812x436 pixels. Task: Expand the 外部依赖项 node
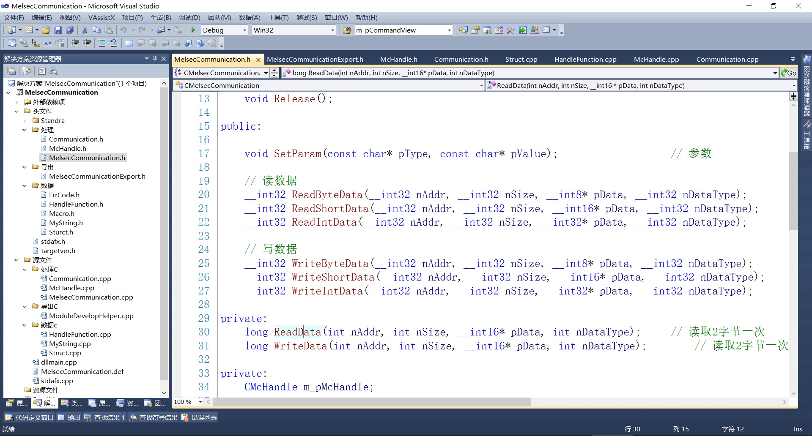pyautogui.click(x=16, y=102)
